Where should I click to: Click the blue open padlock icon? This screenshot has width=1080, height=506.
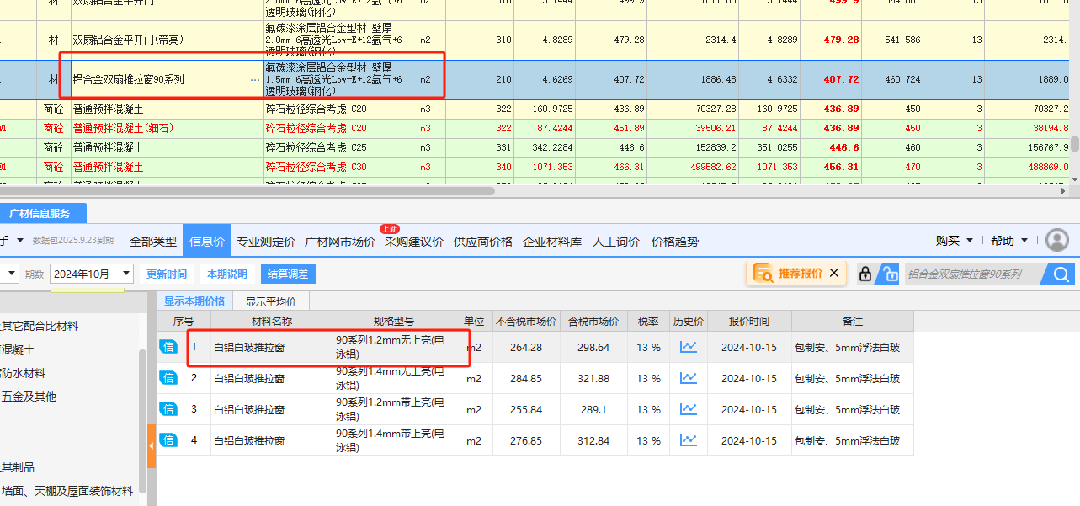[x=887, y=274]
